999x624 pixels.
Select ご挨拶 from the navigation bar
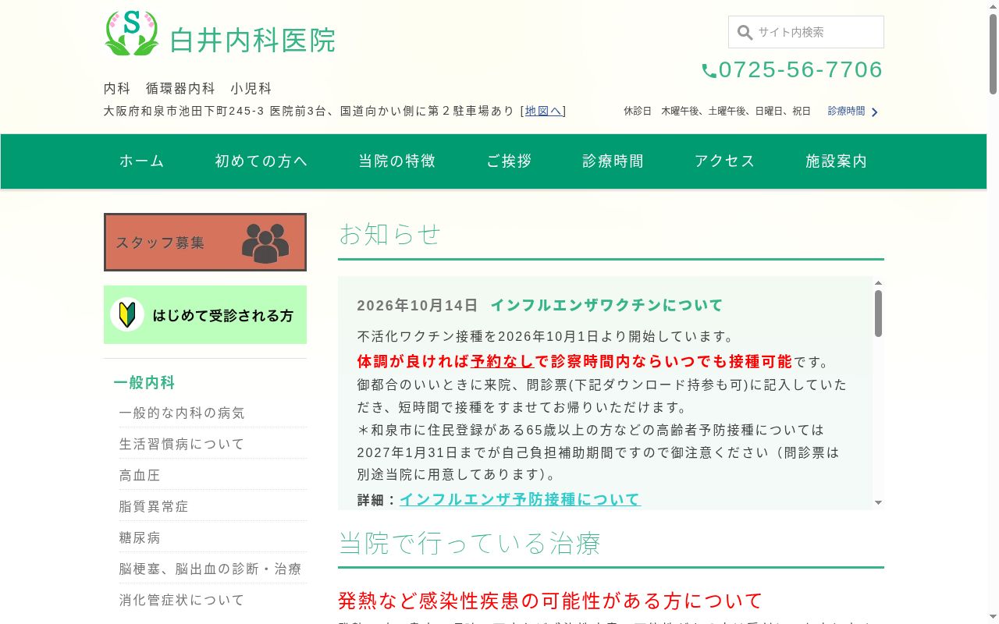pos(509,161)
